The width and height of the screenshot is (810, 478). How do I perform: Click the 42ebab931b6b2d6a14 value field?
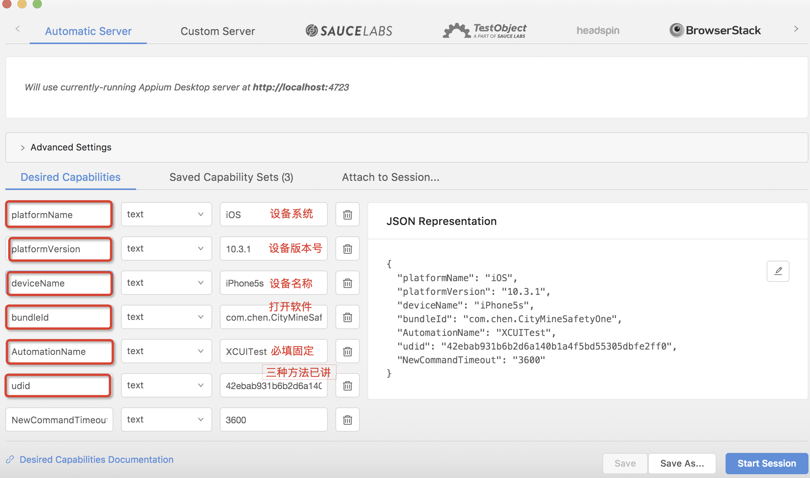click(273, 386)
